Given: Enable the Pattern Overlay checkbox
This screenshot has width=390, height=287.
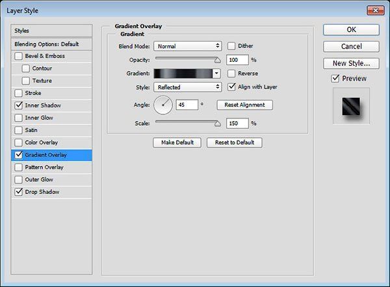Looking at the screenshot, I should point(18,167).
